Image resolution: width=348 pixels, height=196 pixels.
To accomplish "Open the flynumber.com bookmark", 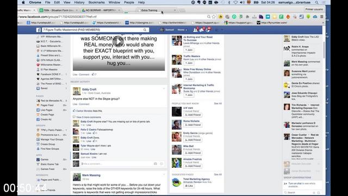I will 272,23.
